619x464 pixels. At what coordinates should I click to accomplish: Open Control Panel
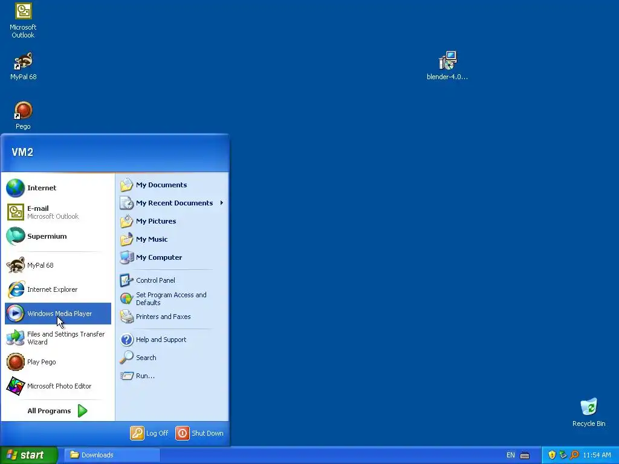point(172,280)
